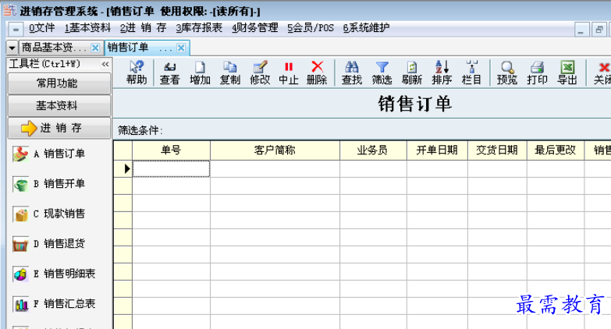
Task: Click the 帮助 help toolbar icon
Action: click(137, 73)
